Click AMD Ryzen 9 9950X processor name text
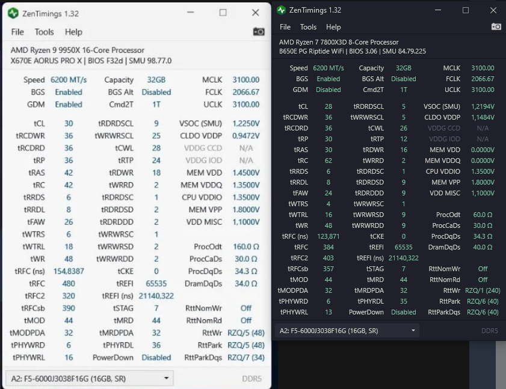This screenshot has height=389, width=506. pyautogui.click(x=78, y=51)
